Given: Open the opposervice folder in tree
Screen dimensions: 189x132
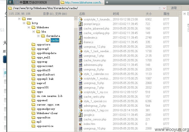Looking at the screenshot, I should tap(45, 126).
